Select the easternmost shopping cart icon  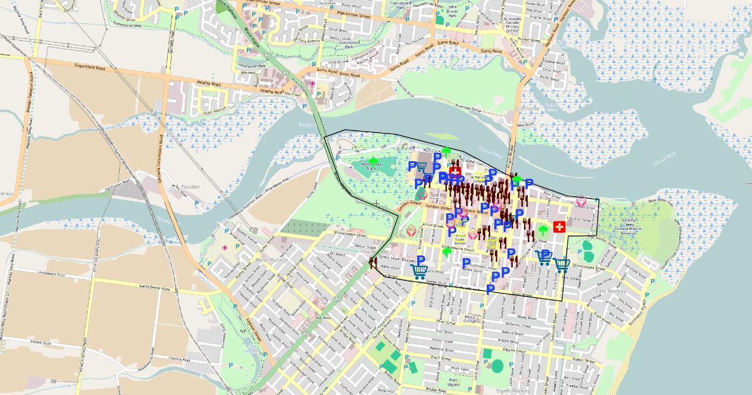(x=562, y=265)
